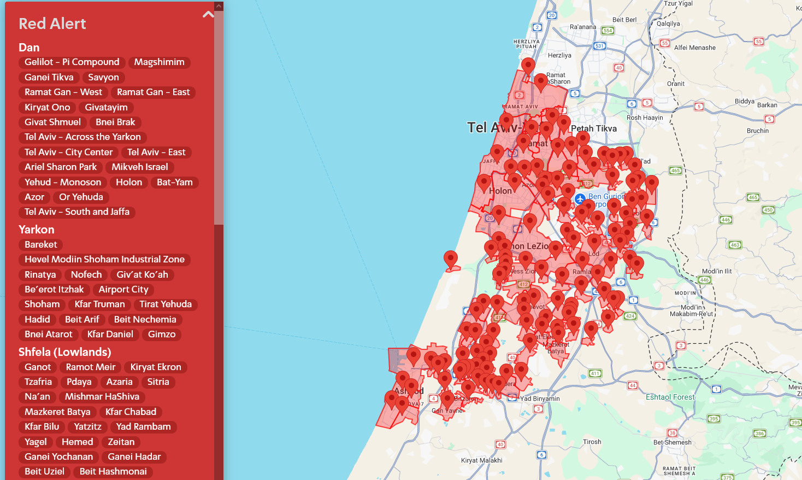Image resolution: width=802 pixels, height=480 pixels.
Task: Click the Mazkeret Batya tag in the panel
Action: coord(58,412)
